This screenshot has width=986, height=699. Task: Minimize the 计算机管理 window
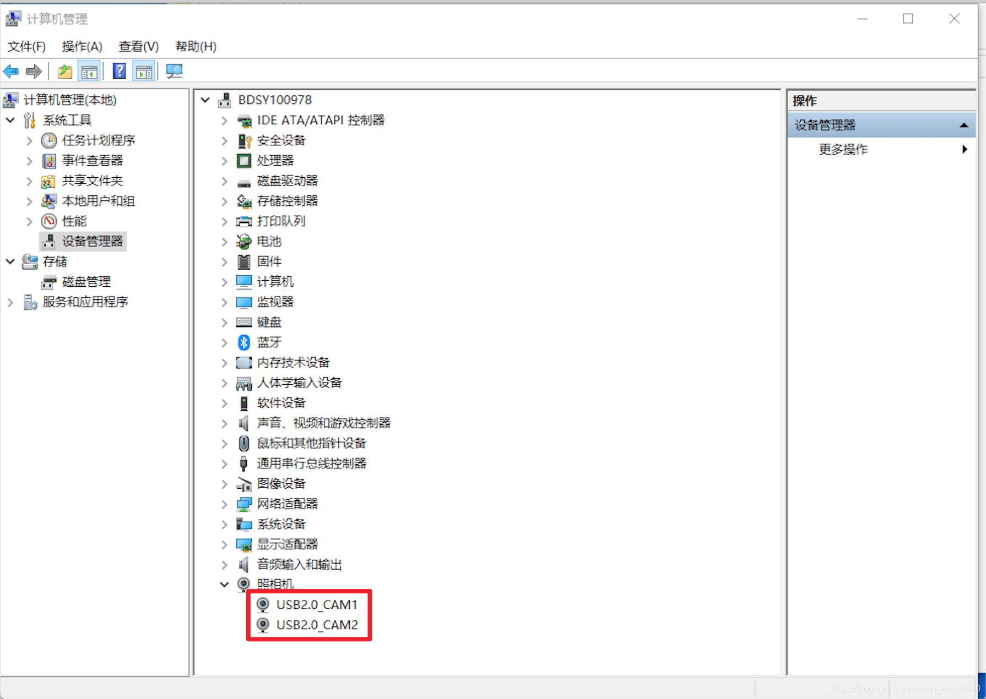pyautogui.click(x=863, y=19)
